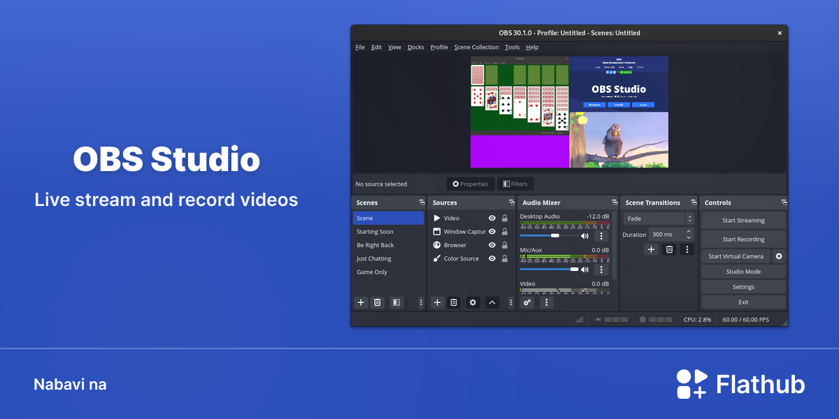Adjust the Desktop Audio volume slider
This screenshot has height=419, width=839.
tap(549, 236)
